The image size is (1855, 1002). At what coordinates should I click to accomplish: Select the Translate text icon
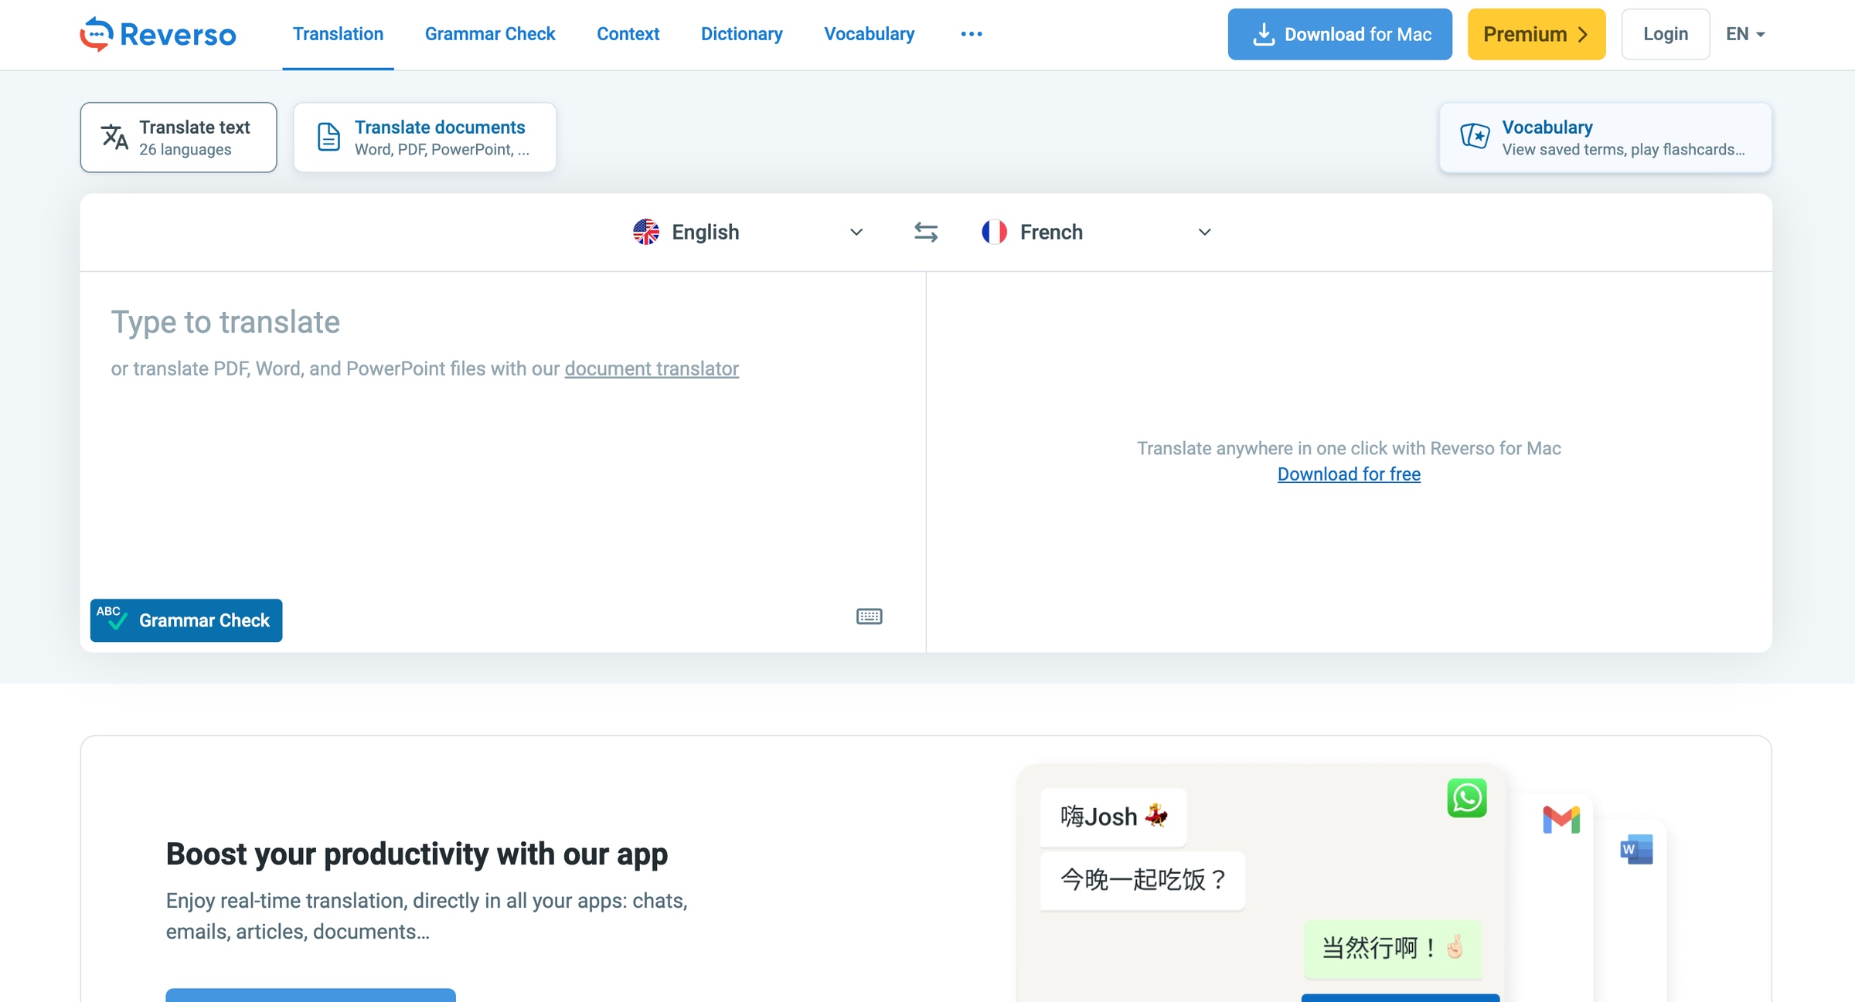(x=114, y=137)
